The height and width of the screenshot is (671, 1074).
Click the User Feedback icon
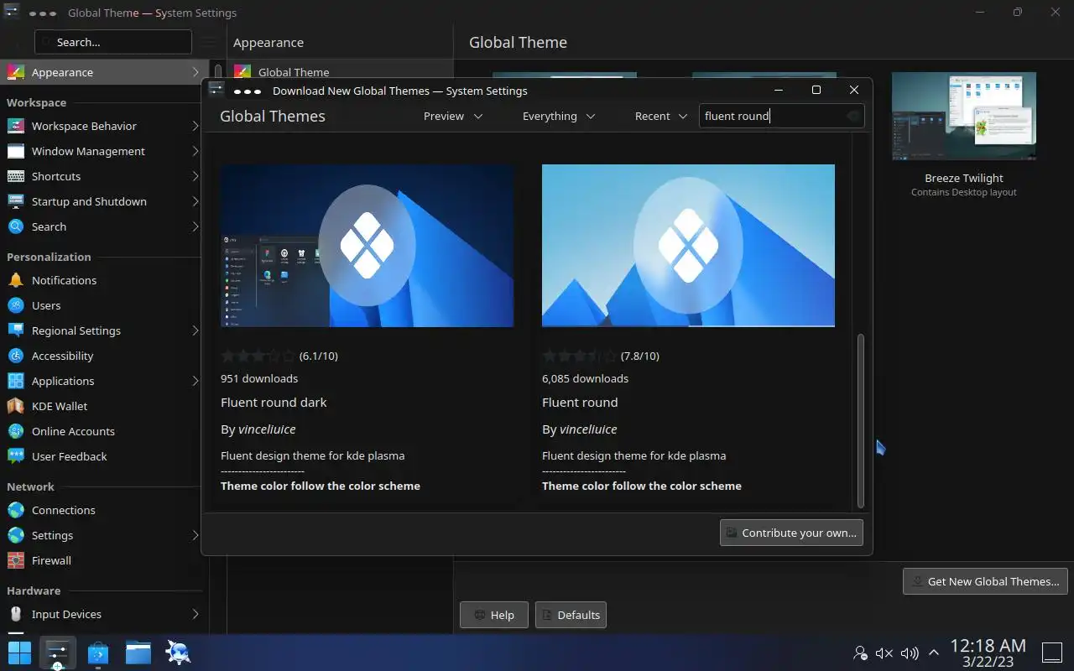click(x=16, y=456)
